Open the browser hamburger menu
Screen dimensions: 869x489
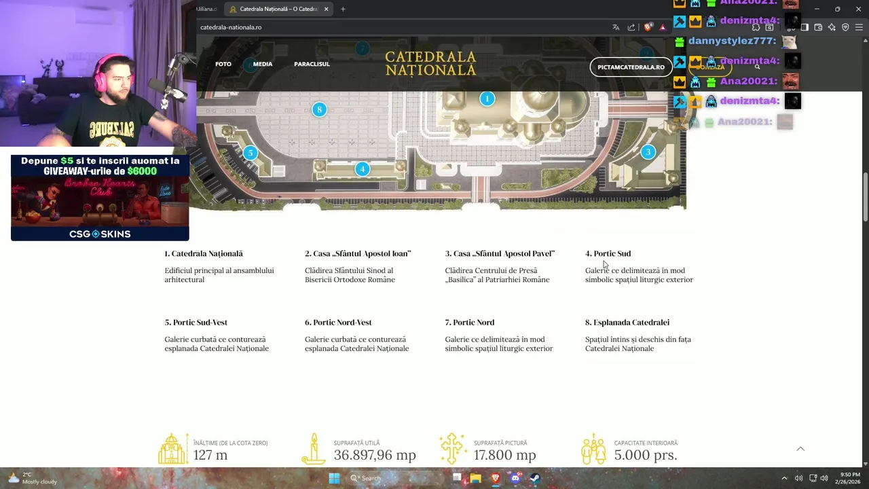859,27
